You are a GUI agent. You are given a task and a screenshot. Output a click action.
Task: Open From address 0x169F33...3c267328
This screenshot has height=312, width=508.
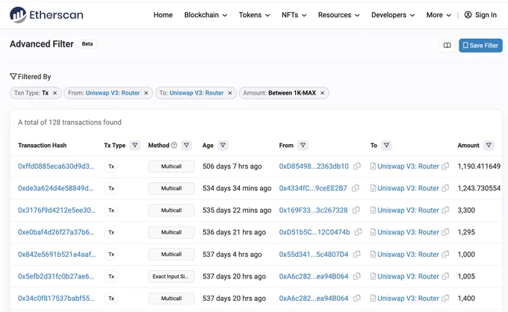pyautogui.click(x=313, y=210)
